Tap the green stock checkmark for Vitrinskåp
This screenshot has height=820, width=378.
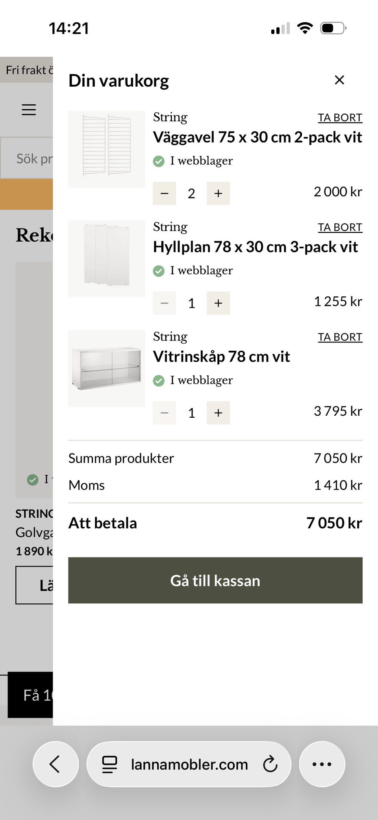tap(159, 381)
